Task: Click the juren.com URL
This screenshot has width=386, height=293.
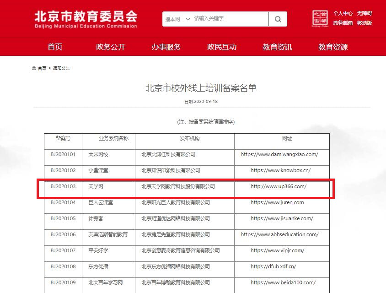Action: [x=277, y=202]
